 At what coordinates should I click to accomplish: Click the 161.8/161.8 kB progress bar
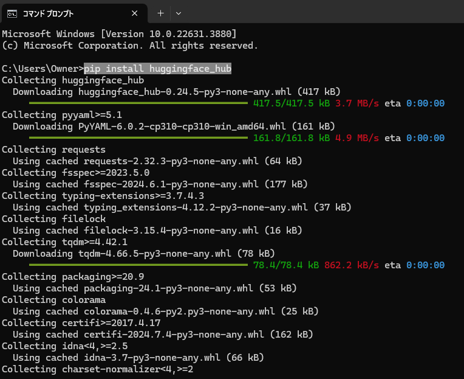(x=138, y=138)
